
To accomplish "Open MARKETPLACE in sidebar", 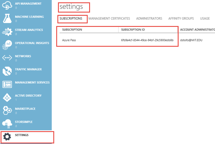I will pyautogui.click(x=26, y=110).
